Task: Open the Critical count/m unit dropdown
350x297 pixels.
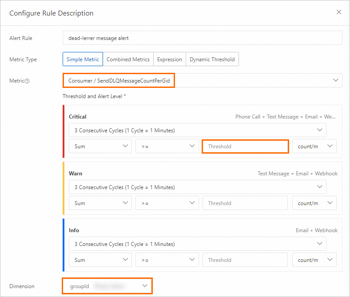Action: tap(314, 147)
